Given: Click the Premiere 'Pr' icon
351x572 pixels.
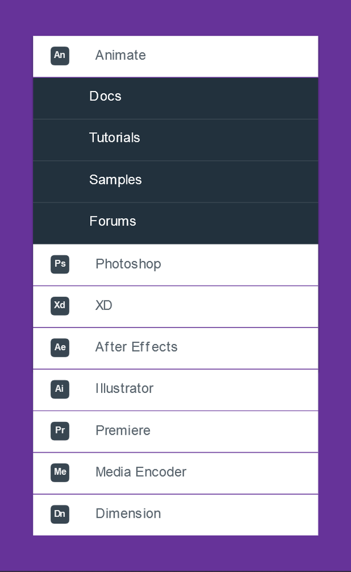Looking at the screenshot, I should 60,431.
